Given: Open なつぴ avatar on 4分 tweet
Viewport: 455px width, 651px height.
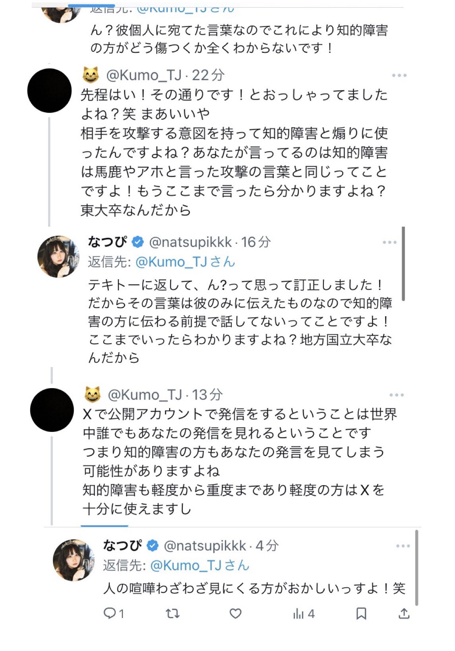Looking at the screenshot, I should [74, 560].
